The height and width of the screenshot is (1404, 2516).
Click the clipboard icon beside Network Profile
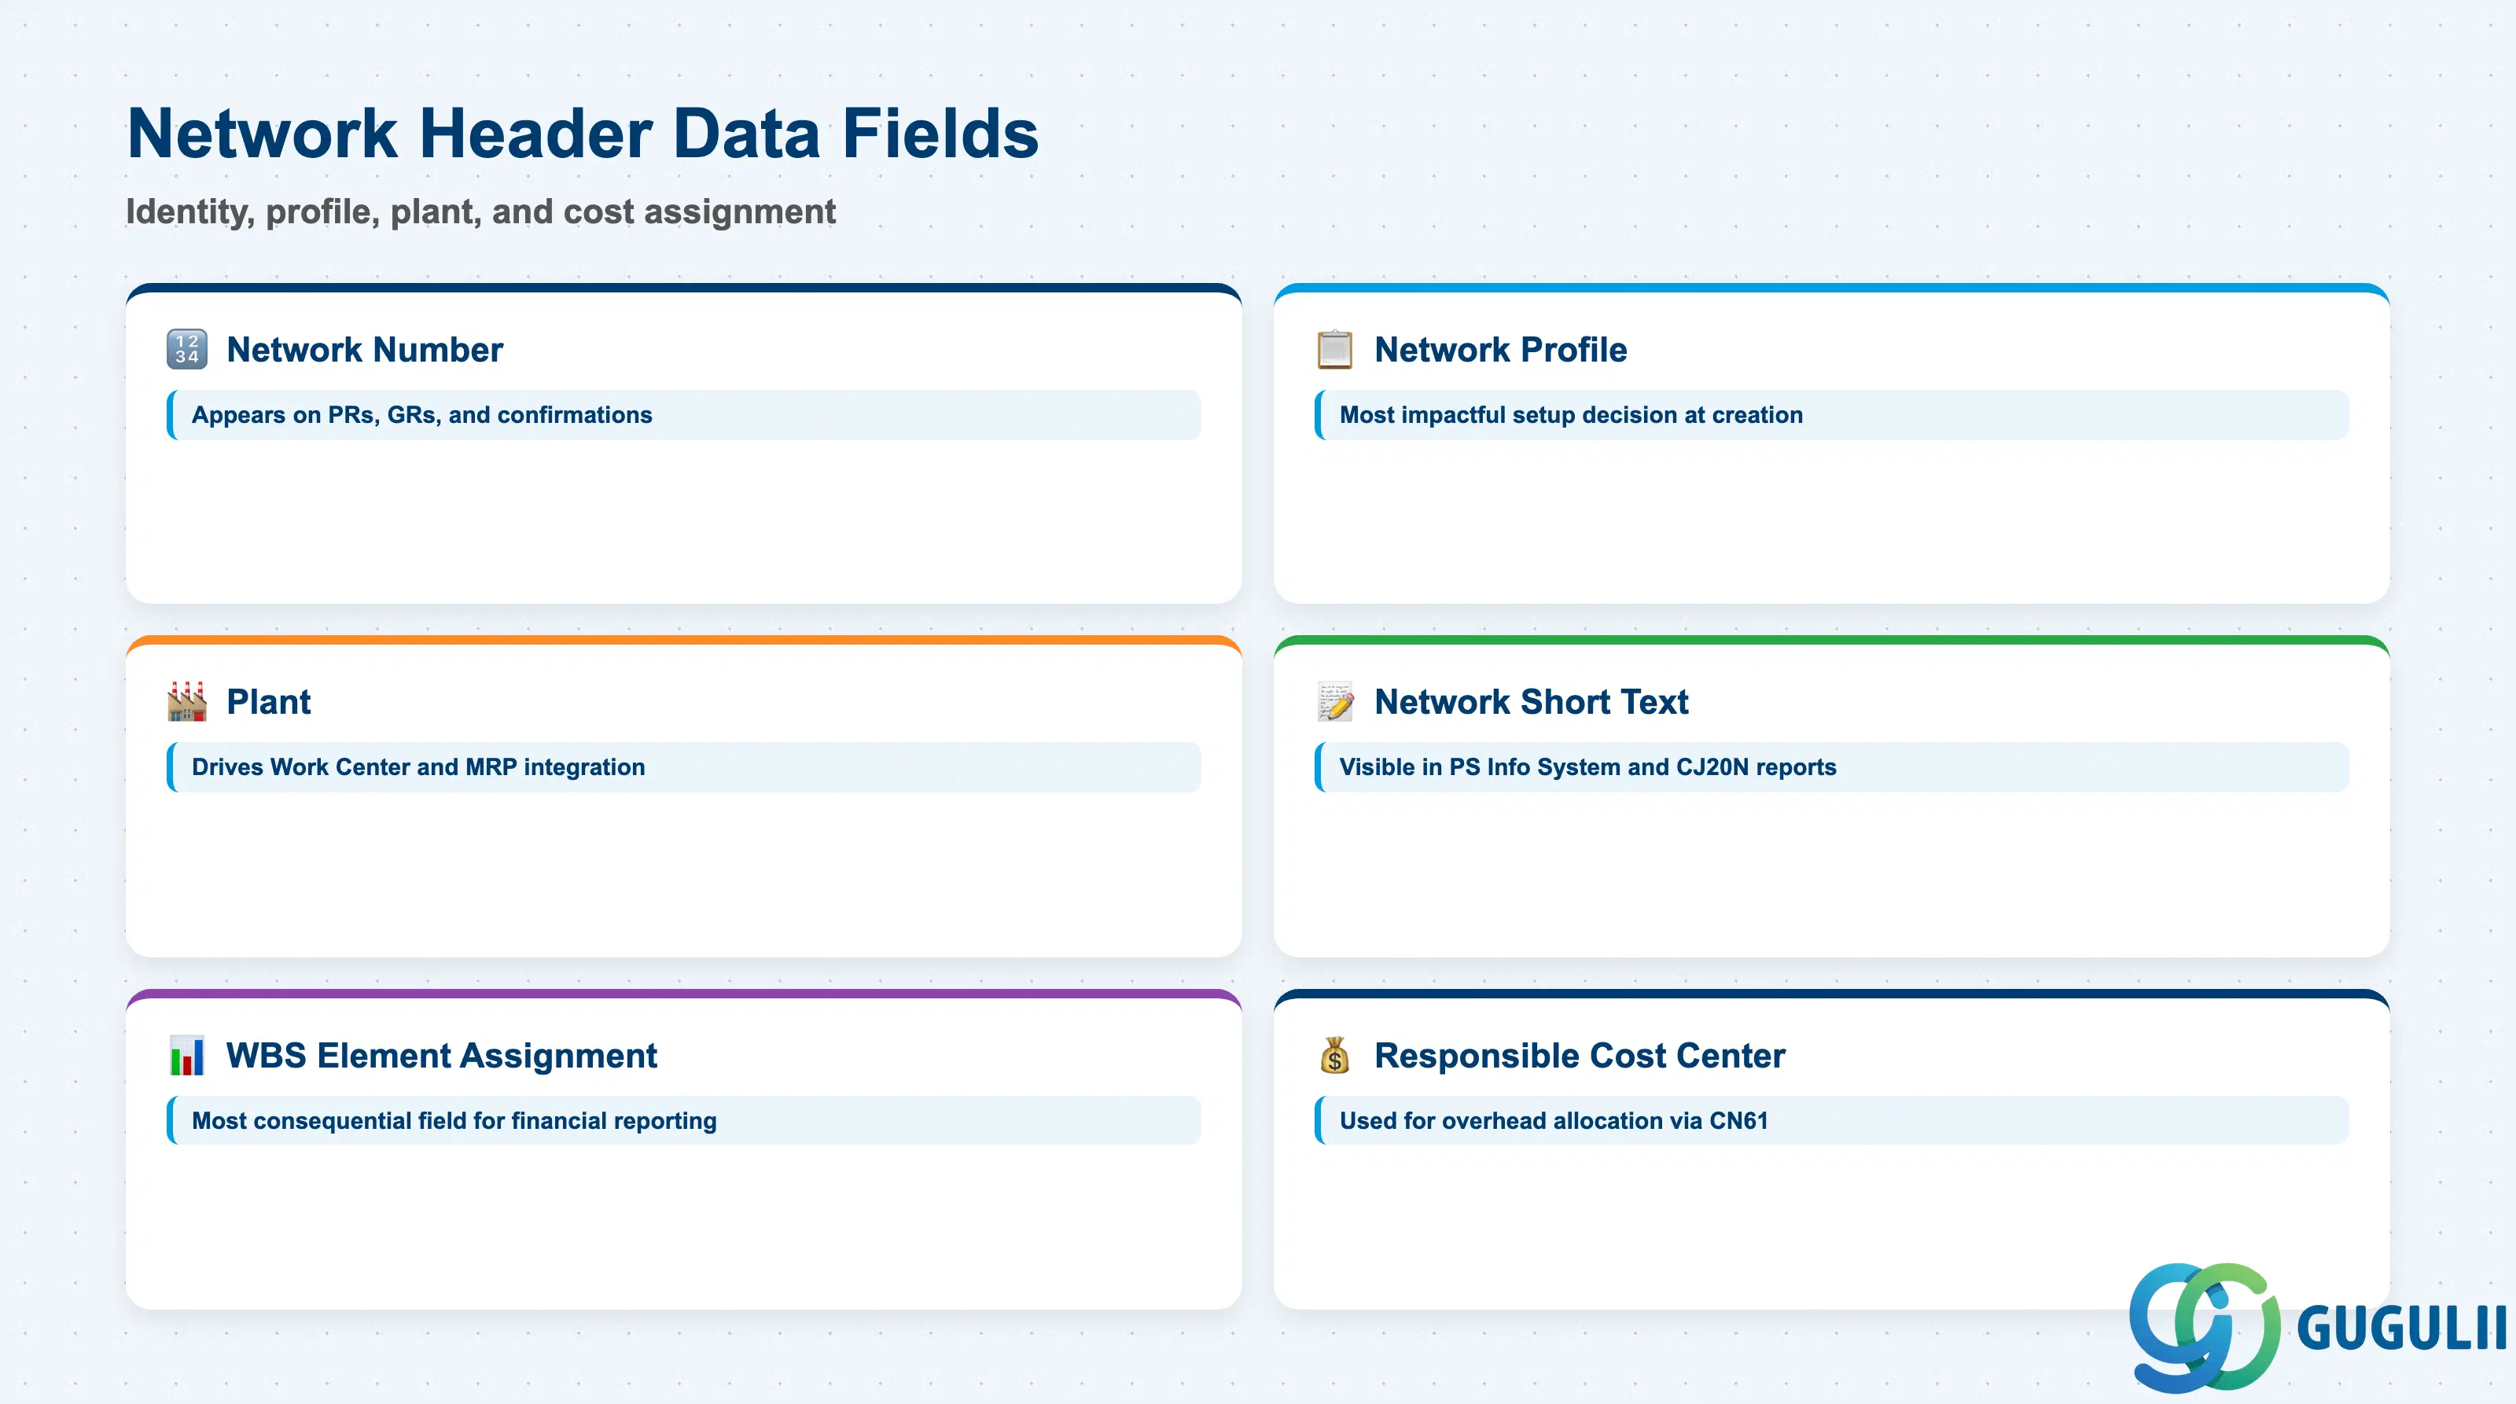(x=1334, y=350)
